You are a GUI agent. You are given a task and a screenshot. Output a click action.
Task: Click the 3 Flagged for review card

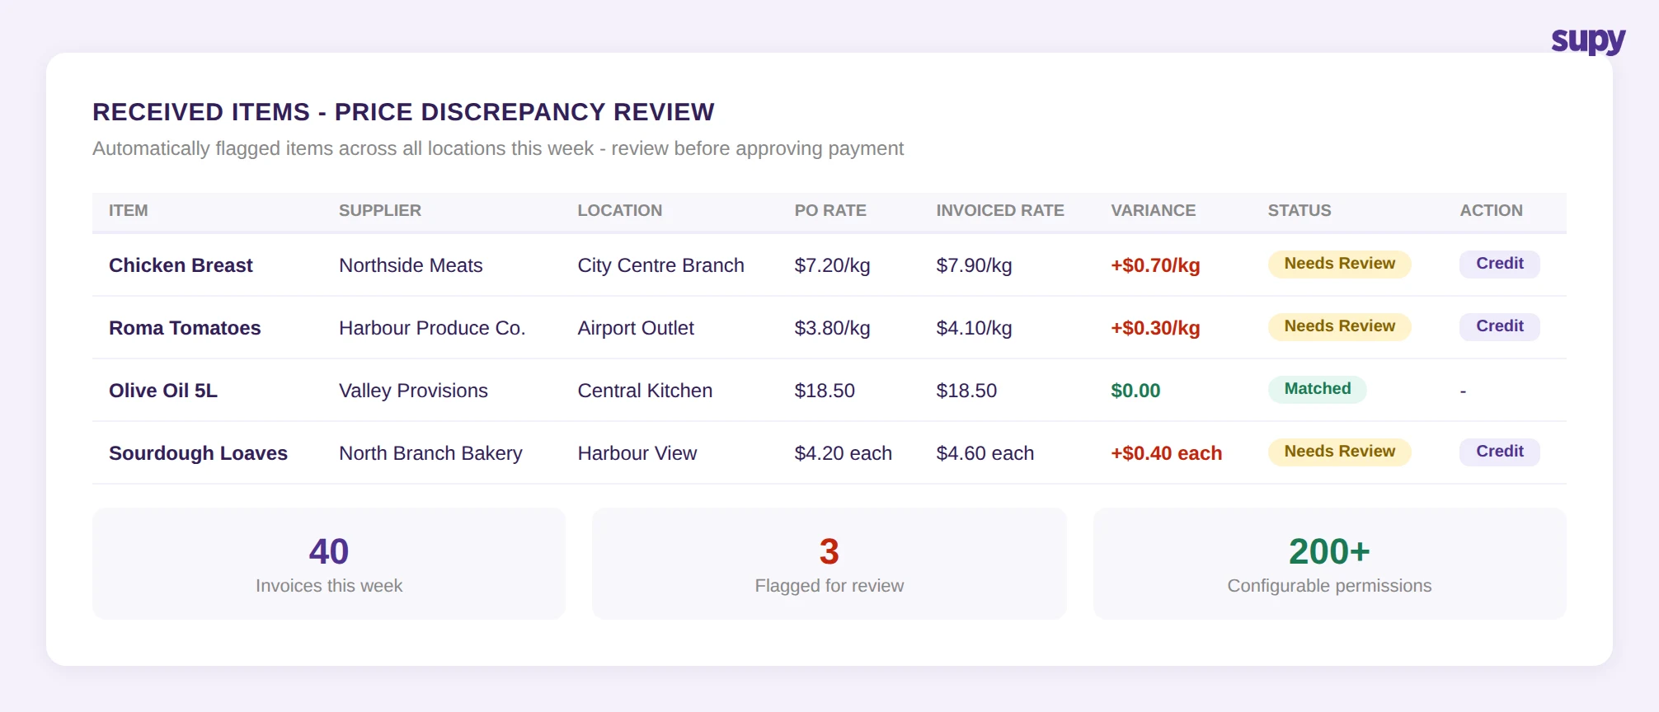click(x=829, y=564)
